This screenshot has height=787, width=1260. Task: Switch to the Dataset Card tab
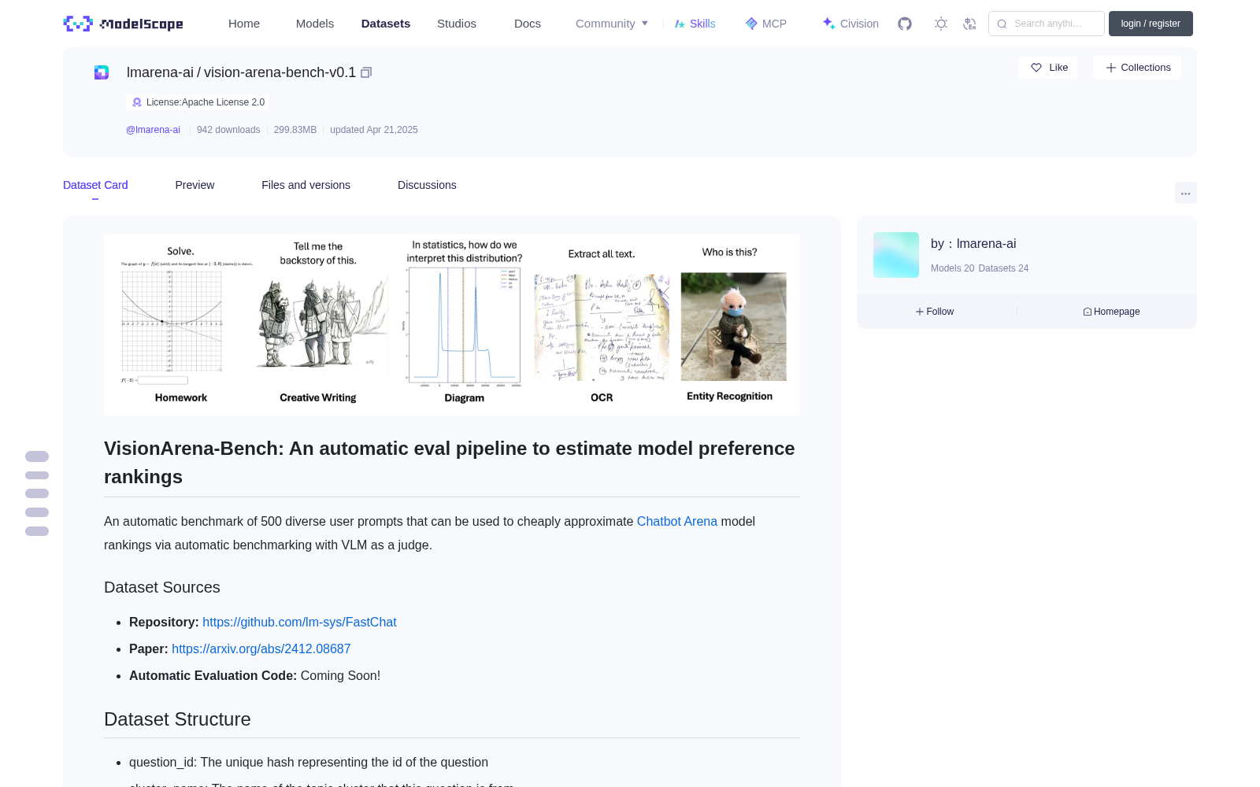[95, 185]
